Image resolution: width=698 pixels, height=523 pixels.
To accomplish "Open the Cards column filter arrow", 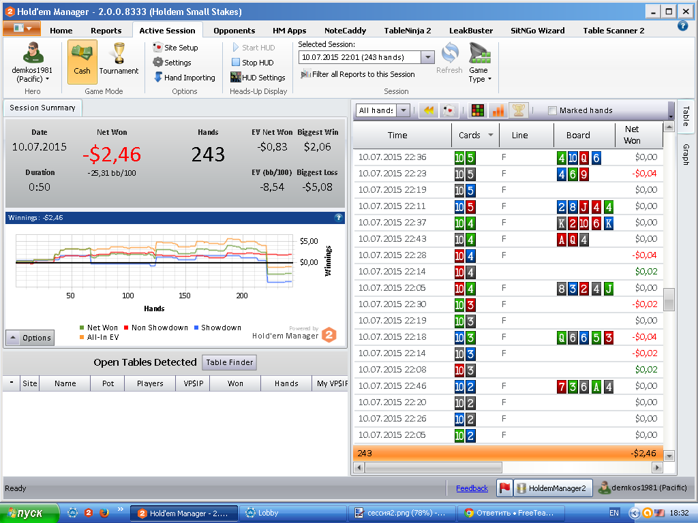I will click(x=491, y=135).
